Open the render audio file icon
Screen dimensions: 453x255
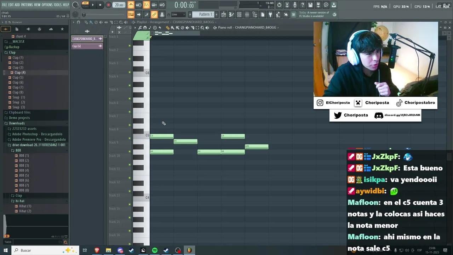(318, 5)
